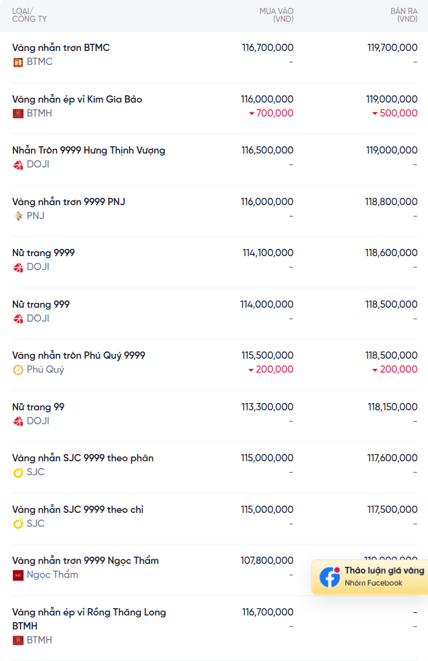Click the Facebook icon in discussion banner
The height and width of the screenshot is (661, 428).
pos(330,577)
